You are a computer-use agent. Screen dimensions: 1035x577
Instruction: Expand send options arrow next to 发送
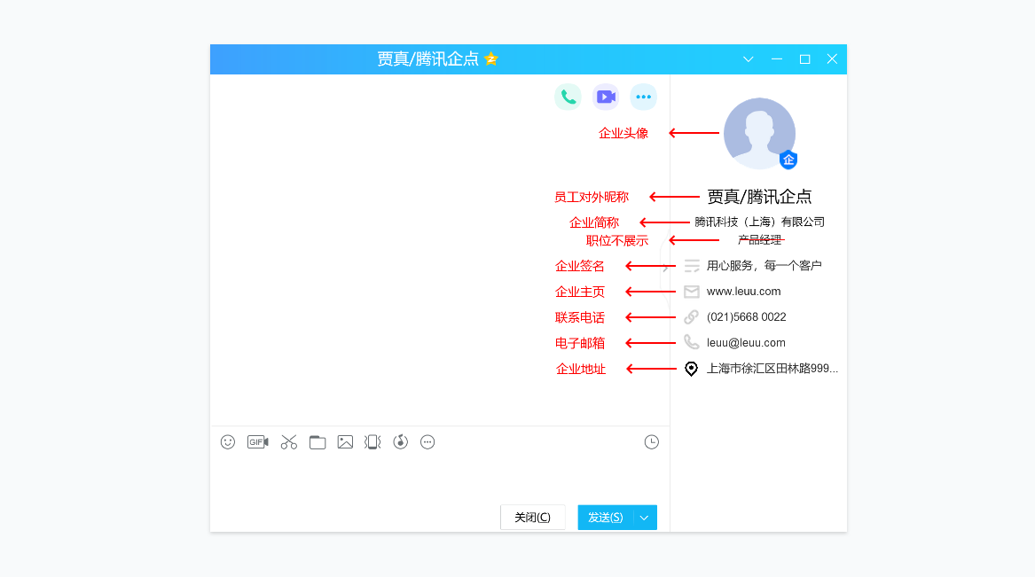(644, 518)
